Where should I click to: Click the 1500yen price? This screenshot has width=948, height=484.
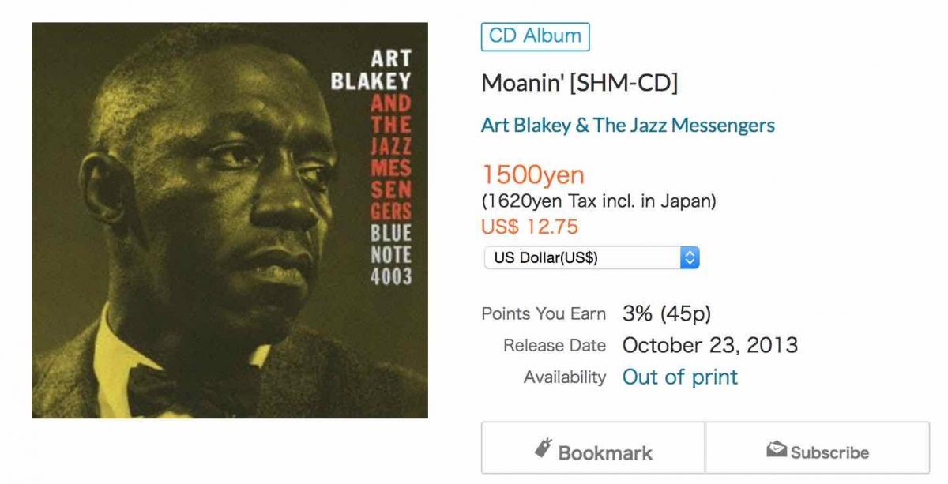533,174
